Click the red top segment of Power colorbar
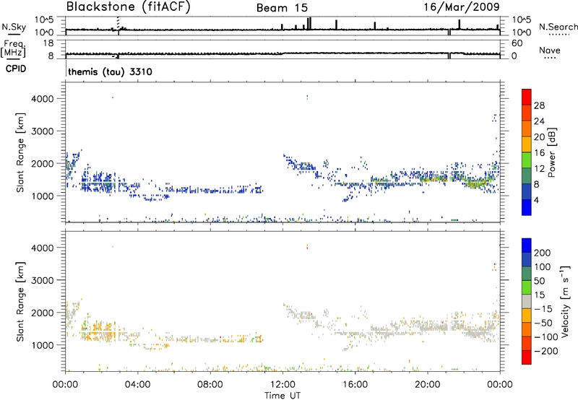Image resolution: width=578 pixels, height=400 pixels. pos(527,97)
